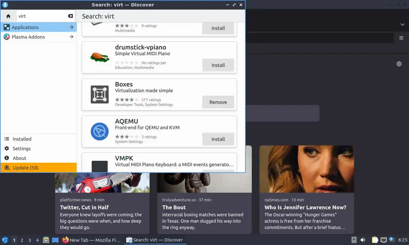Open the Lubuntu application menu
The width and height of the screenshot is (409, 245).
click(x=5, y=240)
